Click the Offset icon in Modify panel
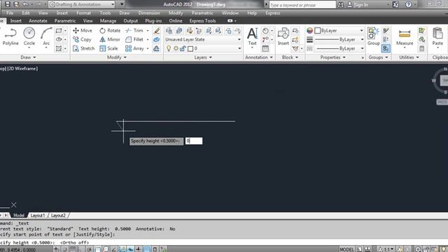448x252 pixels. (157, 48)
